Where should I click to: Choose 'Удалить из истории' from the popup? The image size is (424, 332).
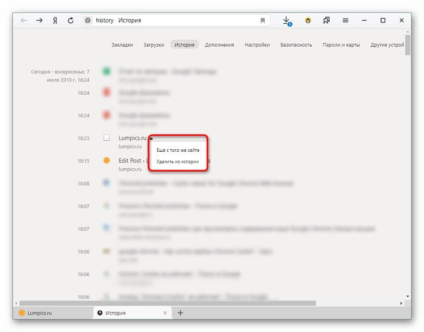click(177, 161)
